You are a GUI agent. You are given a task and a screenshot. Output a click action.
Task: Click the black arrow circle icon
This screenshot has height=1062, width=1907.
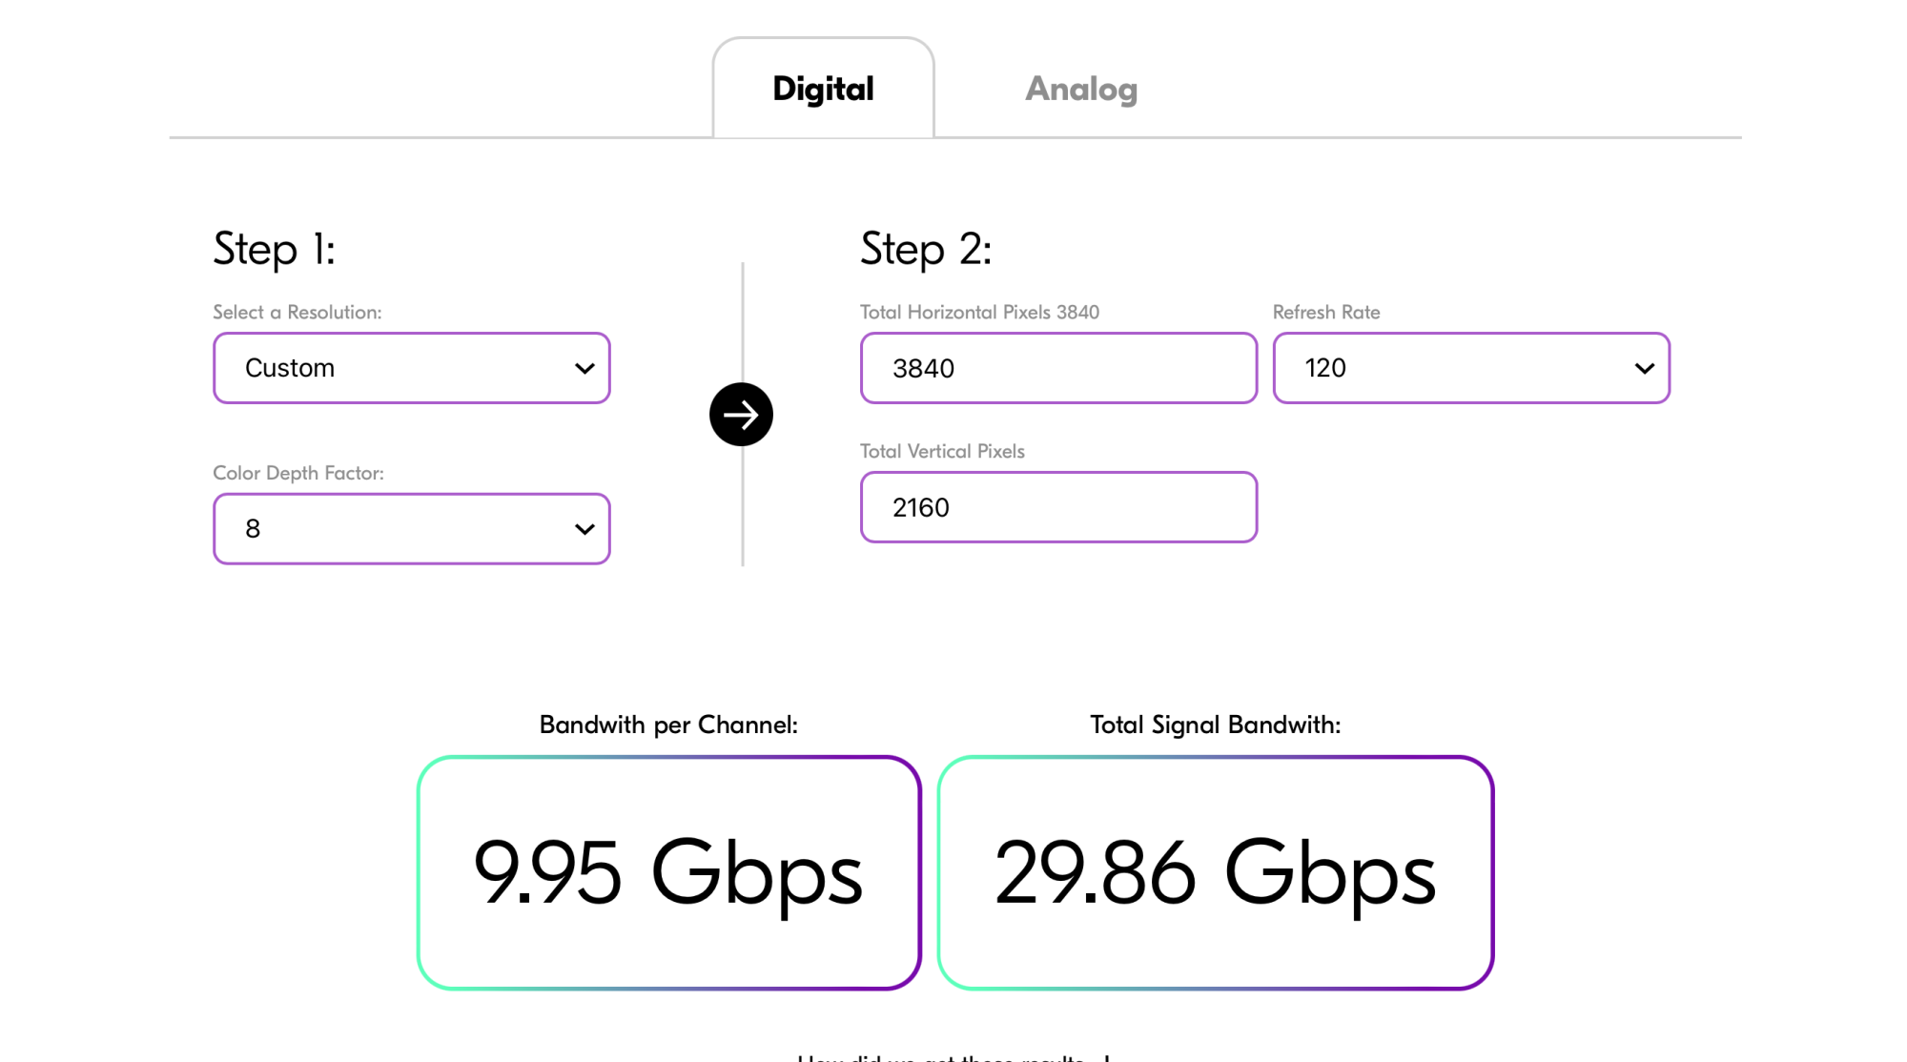point(741,415)
